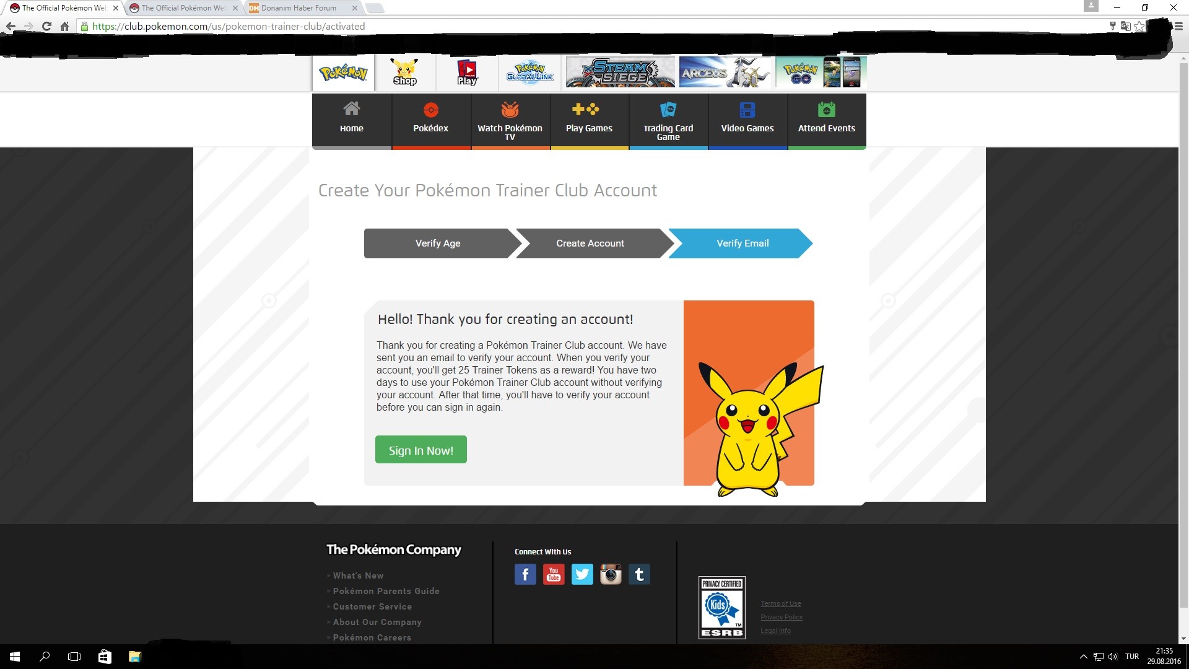
Task: Switch to second Official Pokémon Website tab
Action: click(183, 8)
